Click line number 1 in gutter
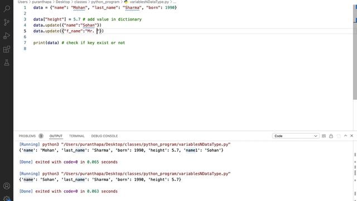This screenshot has height=201, width=357. pos(25,7)
